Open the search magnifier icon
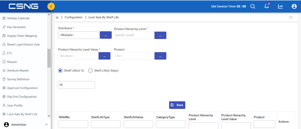Image resolution: width=301 pixels, height=129 pixels. [253, 6]
